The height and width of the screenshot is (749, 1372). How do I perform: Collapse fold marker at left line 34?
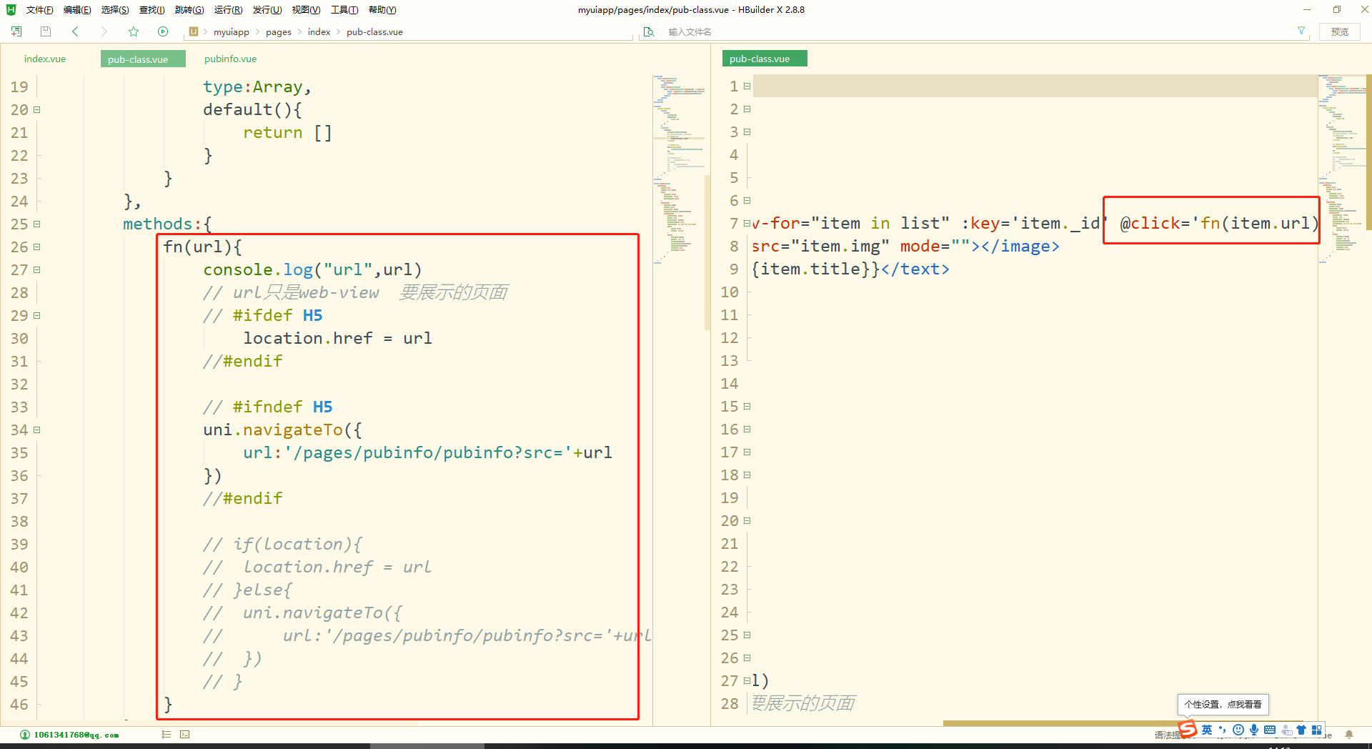(x=37, y=430)
